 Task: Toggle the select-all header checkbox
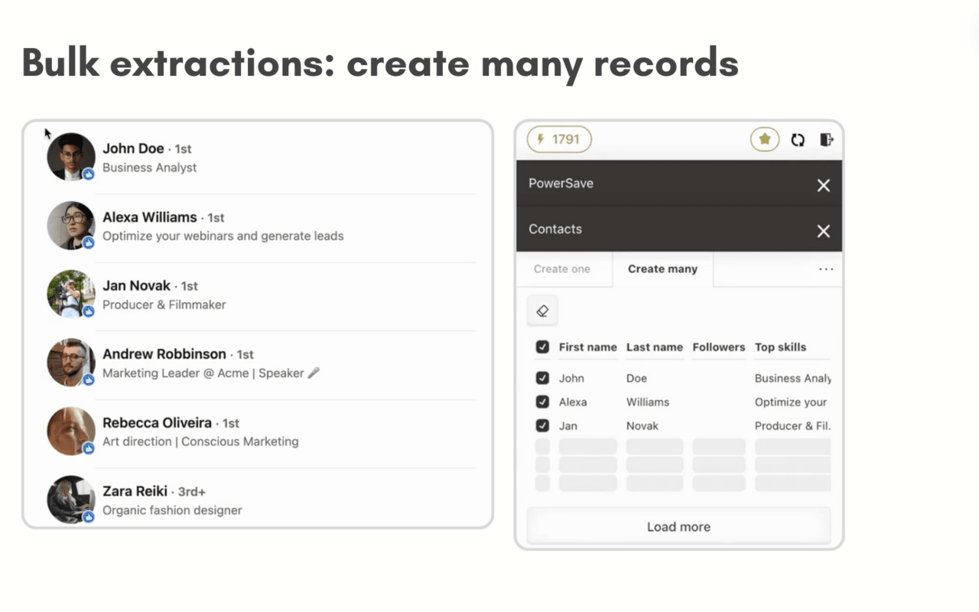(542, 347)
